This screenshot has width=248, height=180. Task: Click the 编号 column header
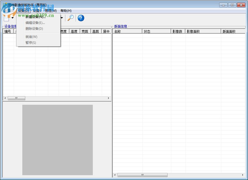click(x=8, y=31)
